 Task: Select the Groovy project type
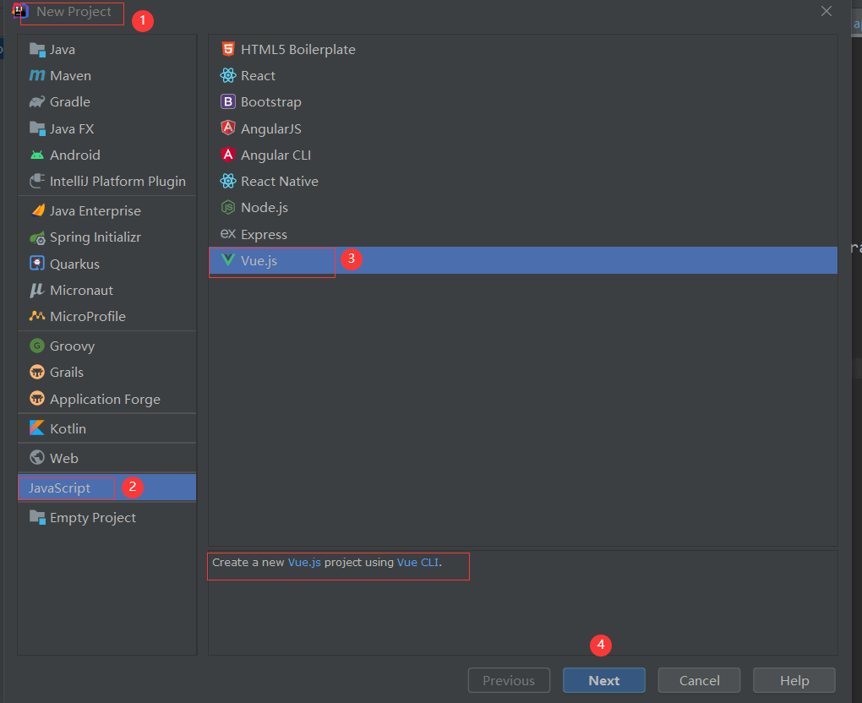click(106, 346)
